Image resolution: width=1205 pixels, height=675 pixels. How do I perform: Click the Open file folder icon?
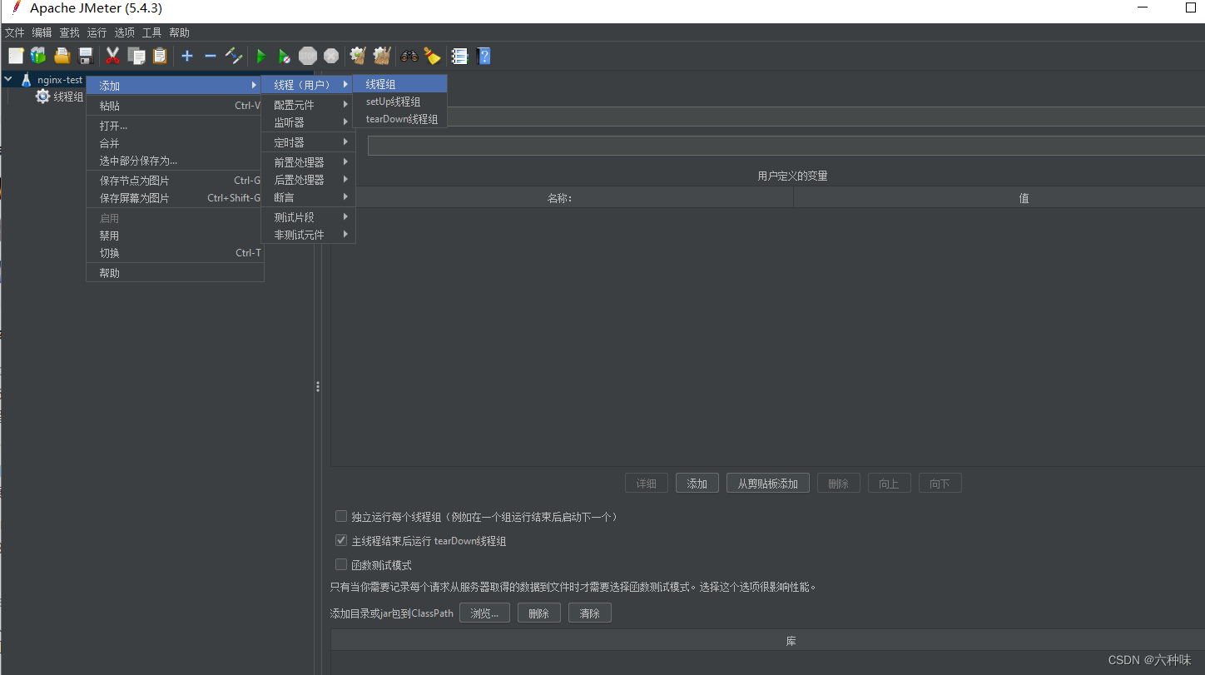click(62, 56)
